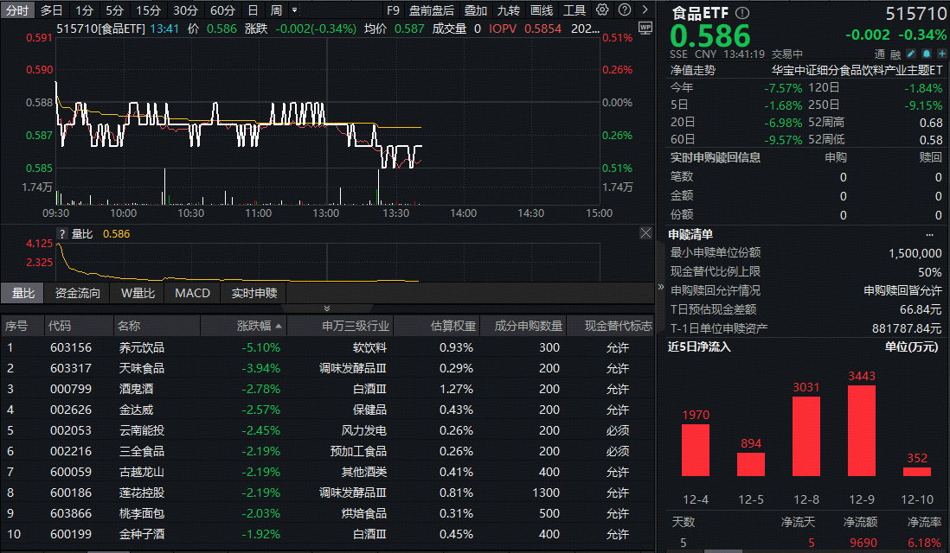Click the pencil edit icon beside the bell
Viewport: 950px width, 553px height.
click(x=911, y=54)
